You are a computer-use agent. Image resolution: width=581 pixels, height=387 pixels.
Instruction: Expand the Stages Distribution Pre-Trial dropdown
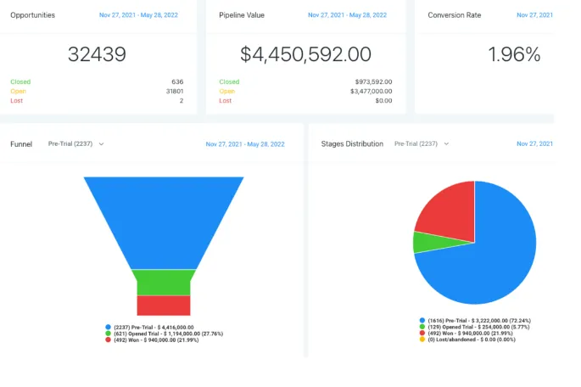(422, 143)
